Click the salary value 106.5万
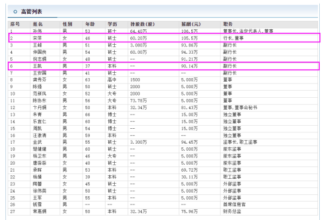 coord(190,31)
